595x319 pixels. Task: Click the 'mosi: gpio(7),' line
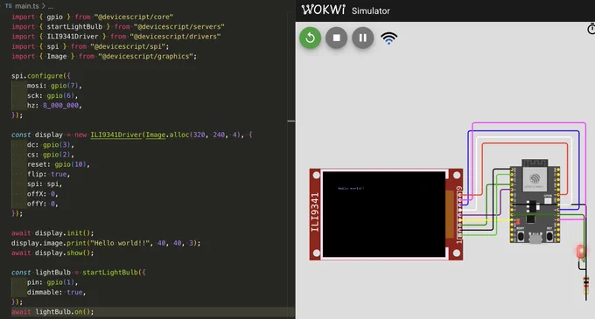(x=54, y=86)
